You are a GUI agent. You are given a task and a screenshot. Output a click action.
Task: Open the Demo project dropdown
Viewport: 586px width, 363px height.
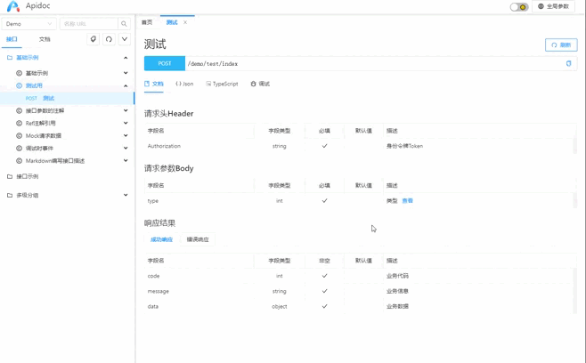click(28, 23)
